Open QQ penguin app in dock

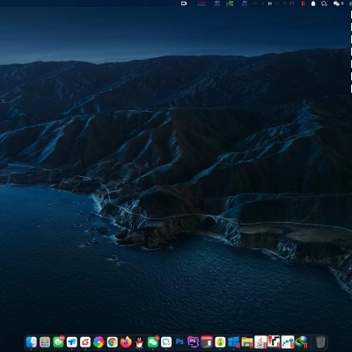[139, 342]
